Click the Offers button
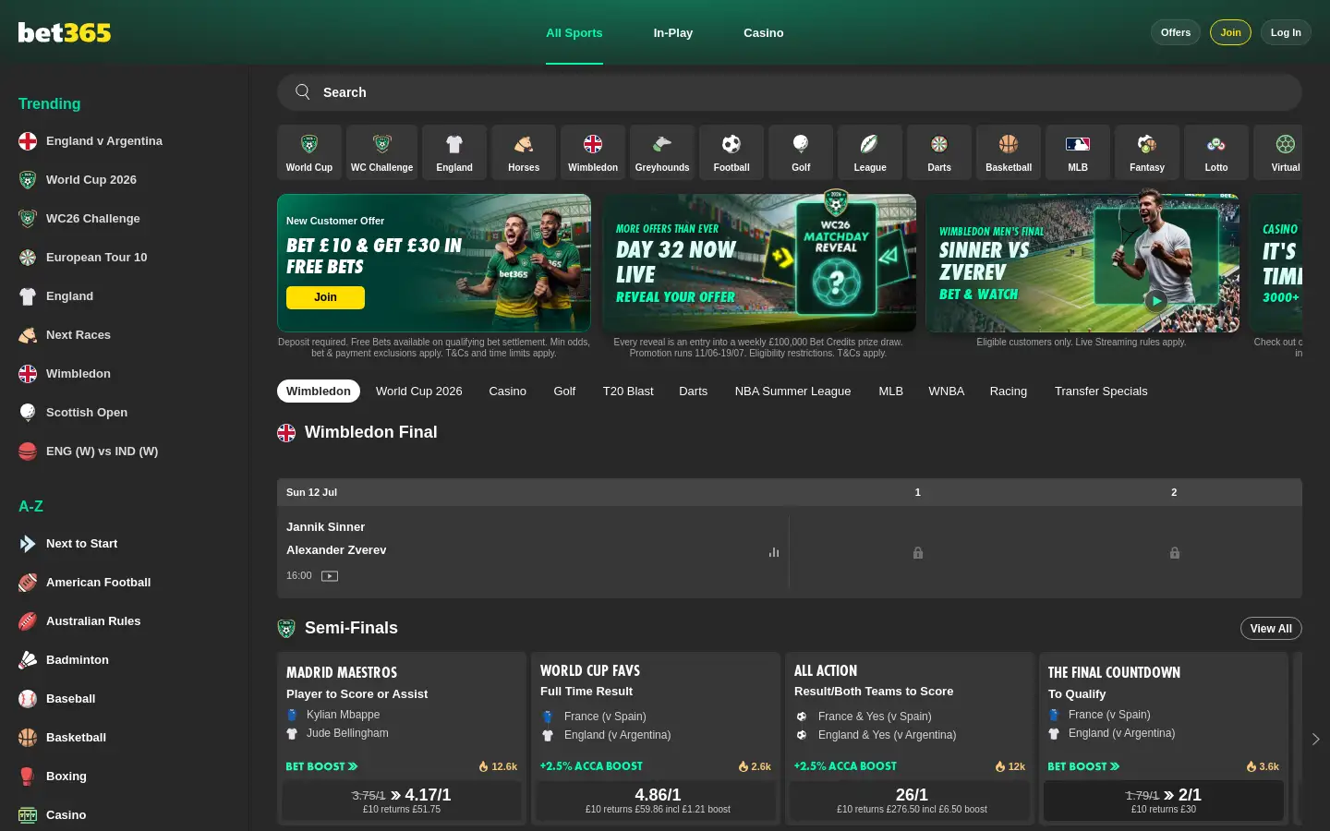The height and width of the screenshot is (831, 1330). [x=1176, y=32]
